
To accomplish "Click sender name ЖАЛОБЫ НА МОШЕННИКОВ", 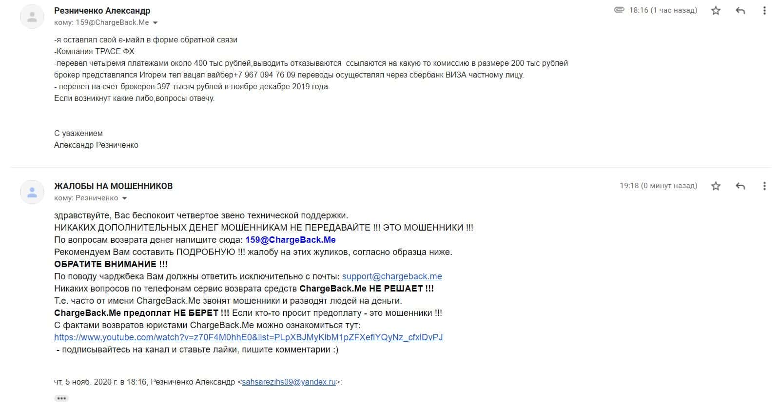I will pos(114,186).
